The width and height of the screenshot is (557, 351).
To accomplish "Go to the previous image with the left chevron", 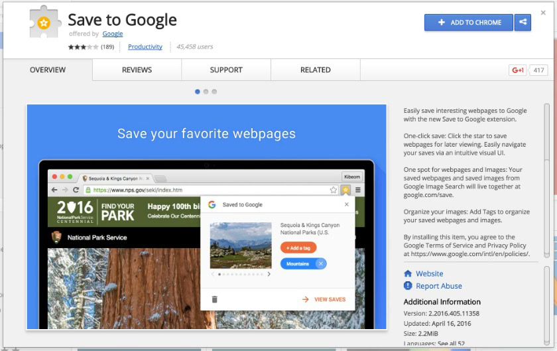I will 212,274.
